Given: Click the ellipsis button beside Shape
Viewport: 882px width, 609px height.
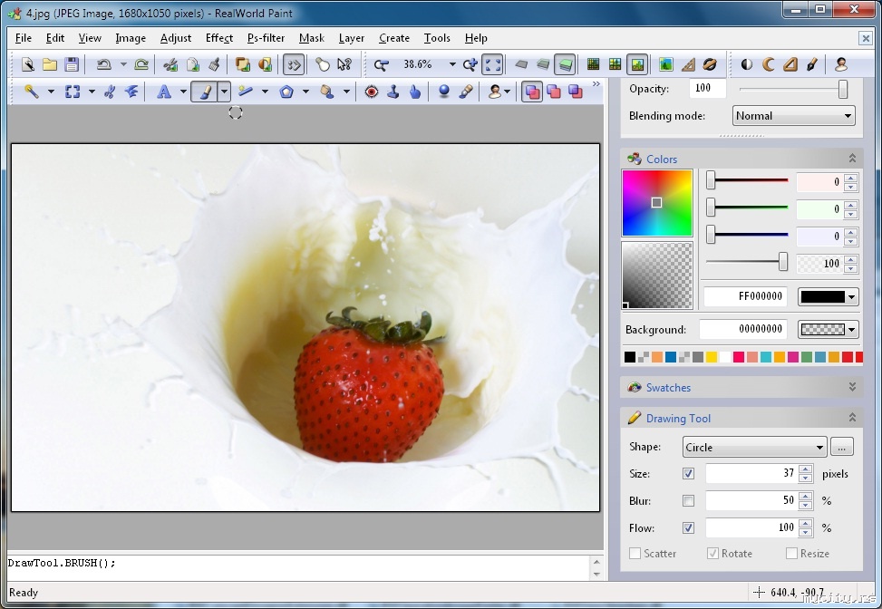Looking at the screenshot, I should click(842, 447).
